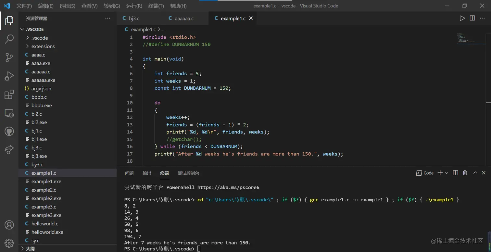Open the 转到(G) menu
The width and height of the screenshot is (491, 252).
tap(112, 6)
